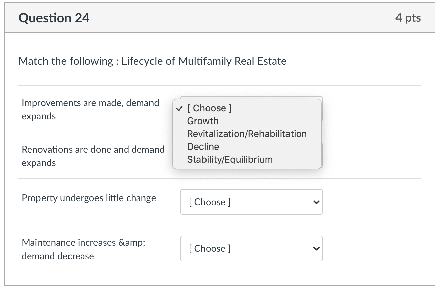The image size is (440, 293).
Task: Click the checkmark beside the [ Choose ] option
Action: pyautogui.click(x=180, y=108)
